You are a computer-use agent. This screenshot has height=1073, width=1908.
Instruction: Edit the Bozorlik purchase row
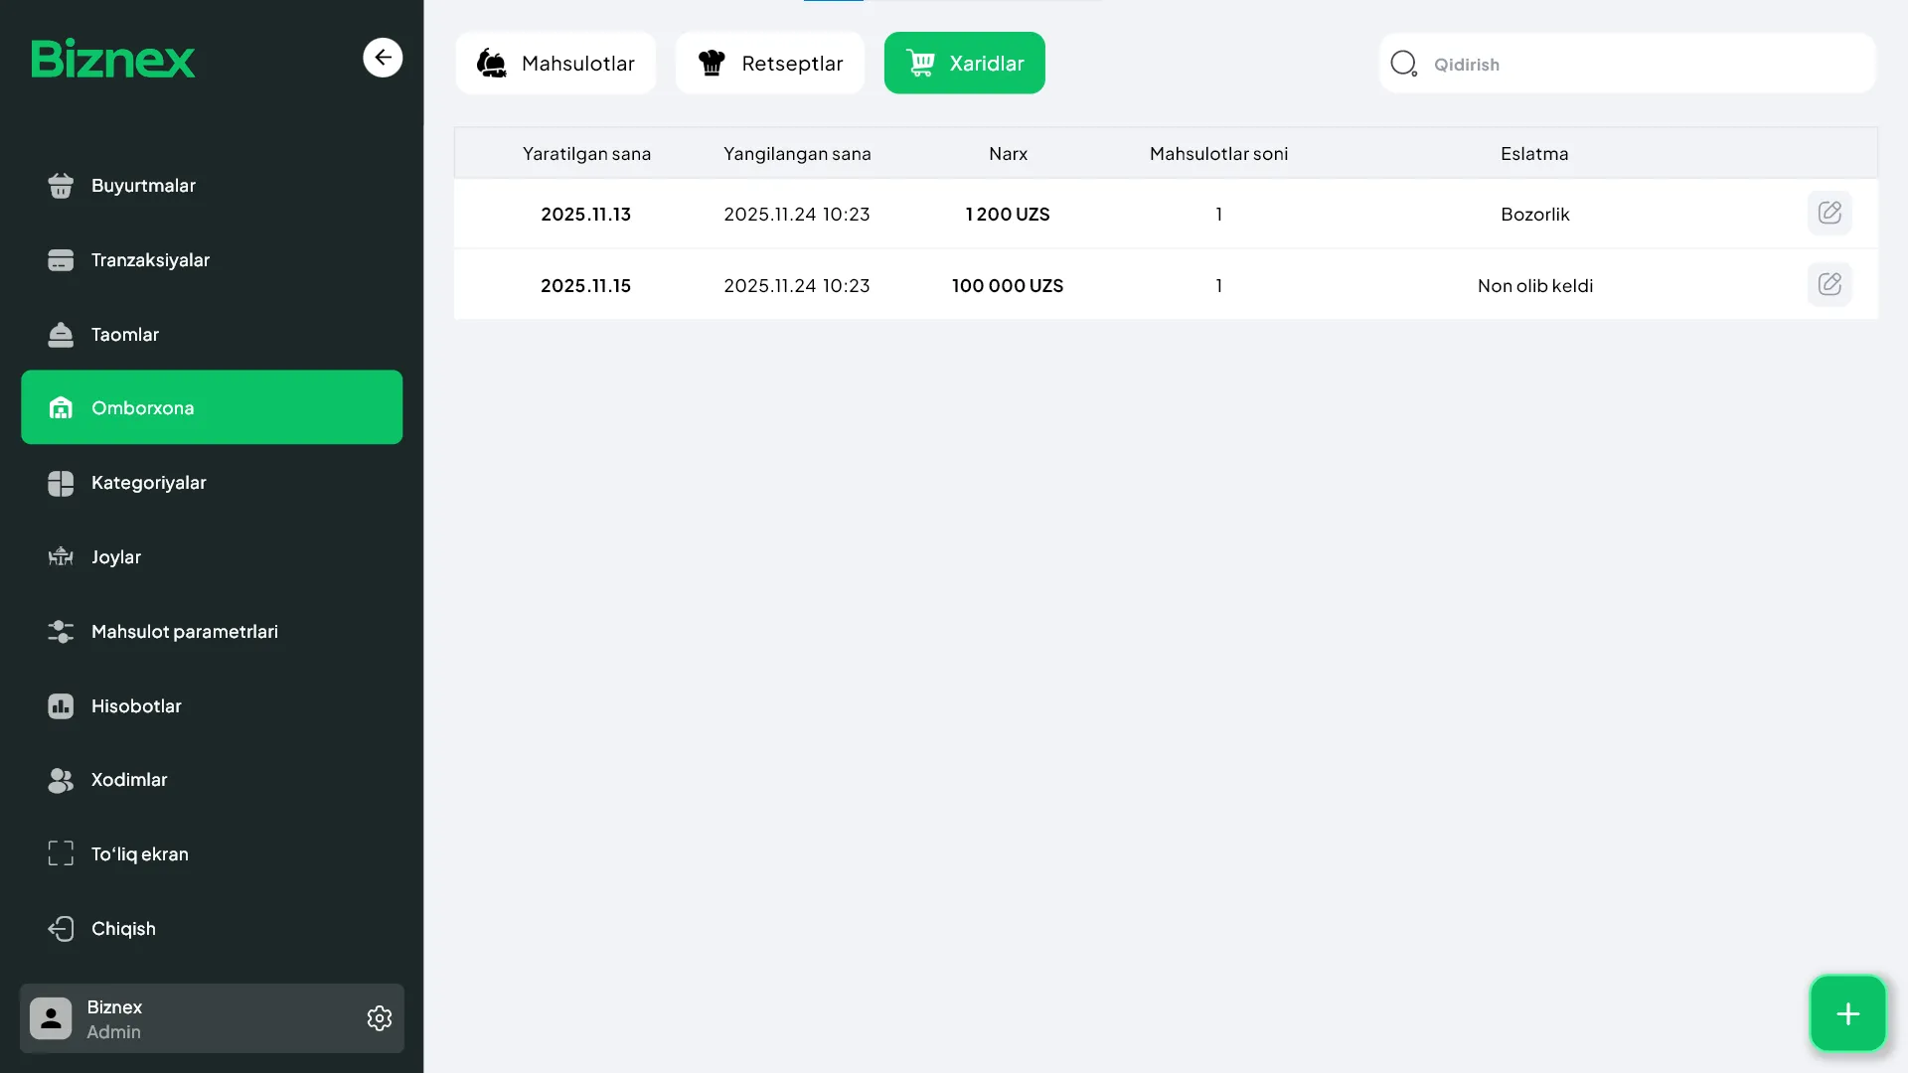(1828, 214)
